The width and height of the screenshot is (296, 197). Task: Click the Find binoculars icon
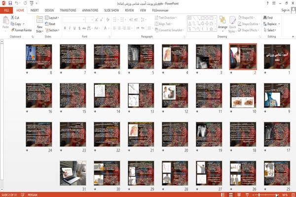(265, 18)
